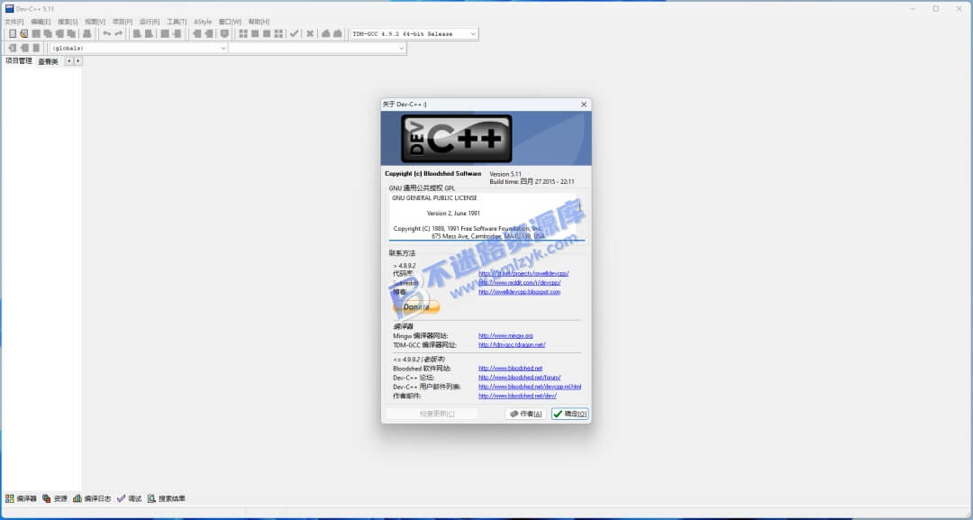The width and height of the screenshot is (973, 520).
Task: Click the Replace toolbar icon
Action: 149,33
